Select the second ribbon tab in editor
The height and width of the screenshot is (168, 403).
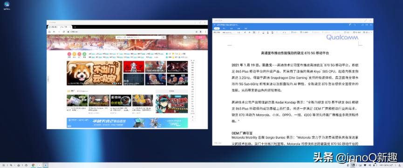224,29
